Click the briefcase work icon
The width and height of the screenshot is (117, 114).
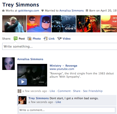[3, 11]
